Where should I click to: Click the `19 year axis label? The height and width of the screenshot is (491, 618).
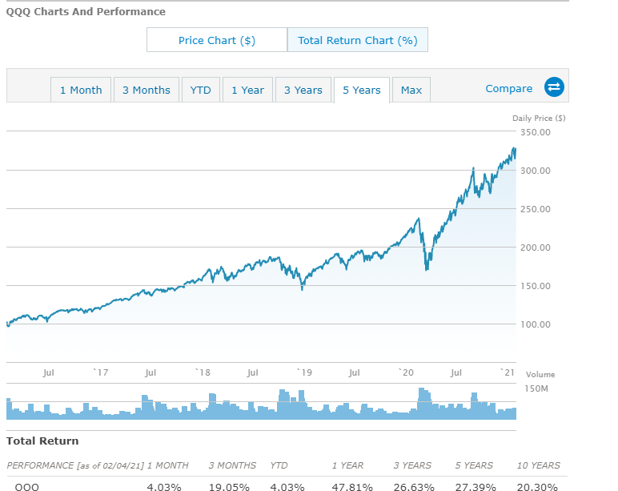click(304, 372)
